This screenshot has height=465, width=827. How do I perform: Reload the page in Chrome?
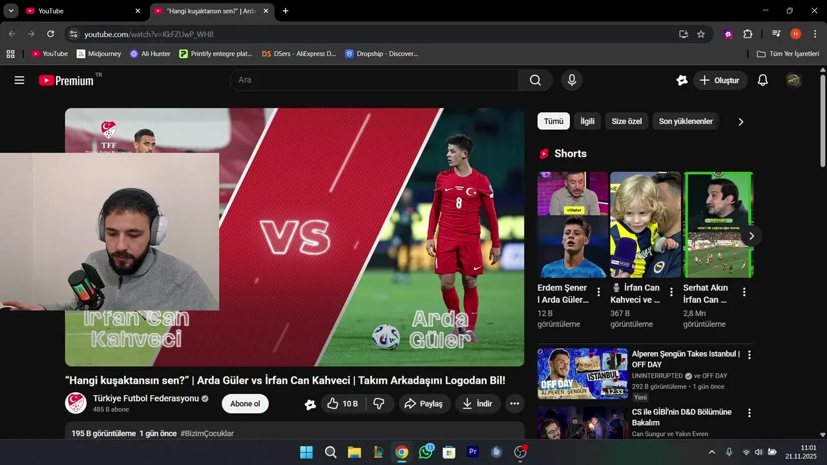tap(50, 34)
